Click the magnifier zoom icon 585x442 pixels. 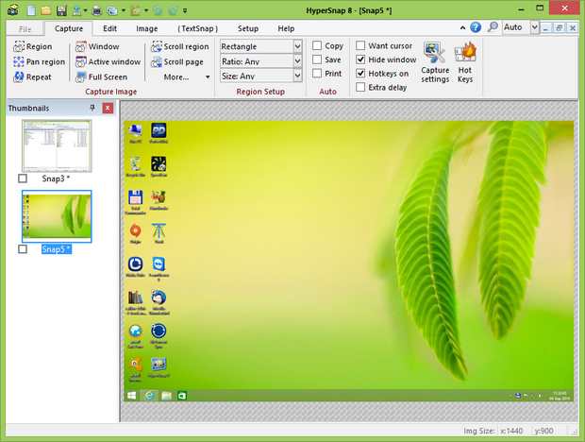(x=493, y=26)
